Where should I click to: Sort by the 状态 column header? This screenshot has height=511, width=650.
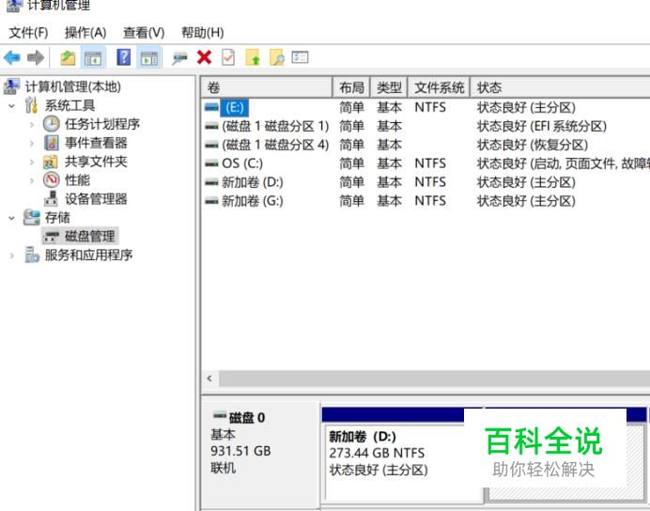pos(560,87)
